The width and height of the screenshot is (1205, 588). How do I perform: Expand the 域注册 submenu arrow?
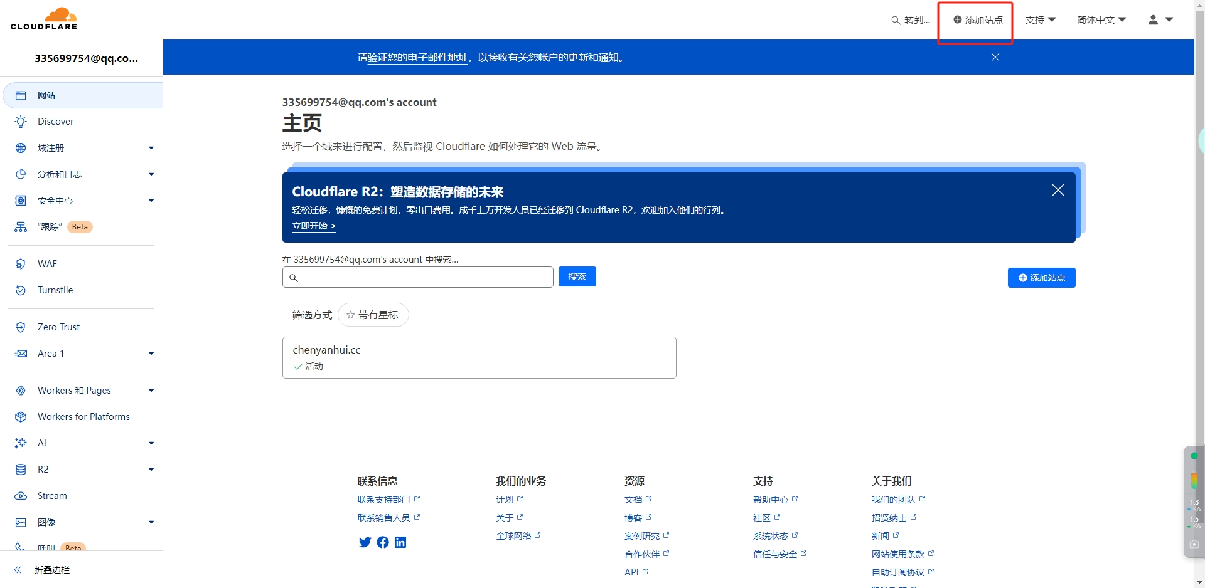[x=151, y=148]
